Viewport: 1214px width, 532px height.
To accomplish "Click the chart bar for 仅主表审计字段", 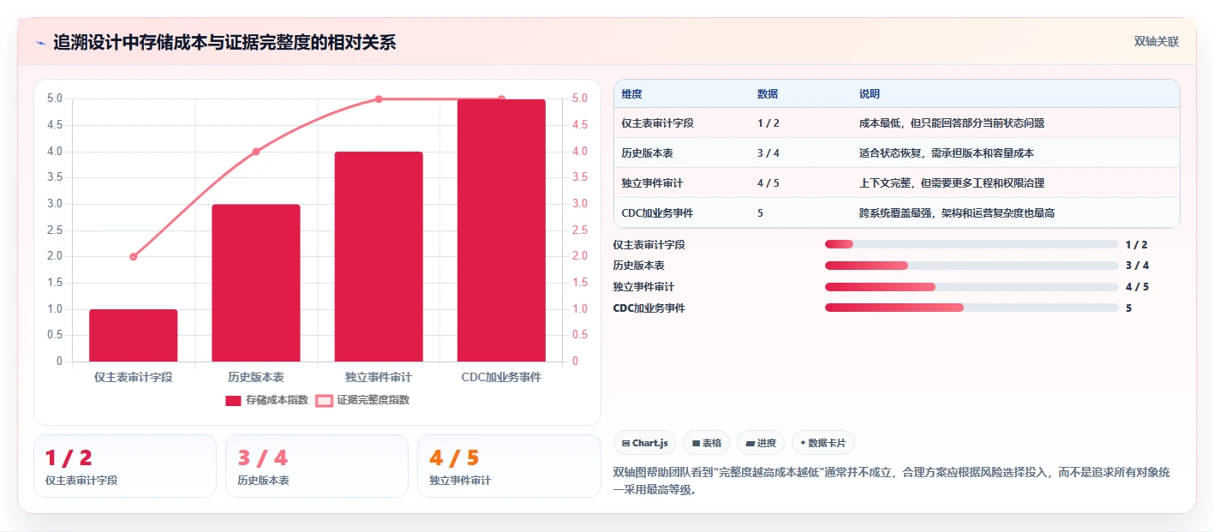I will point(133,335).
